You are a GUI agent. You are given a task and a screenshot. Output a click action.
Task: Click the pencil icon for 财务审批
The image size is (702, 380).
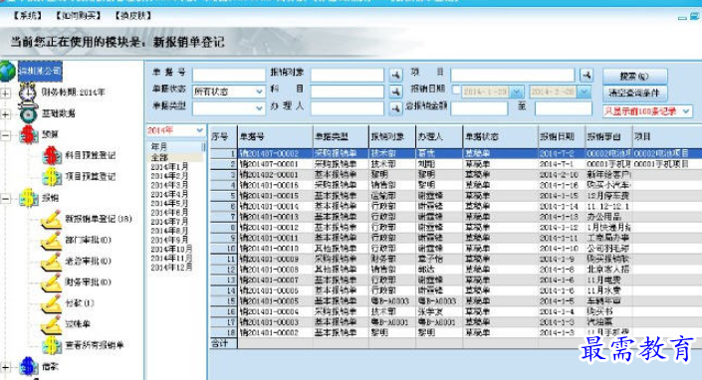[x=52, y=283]
